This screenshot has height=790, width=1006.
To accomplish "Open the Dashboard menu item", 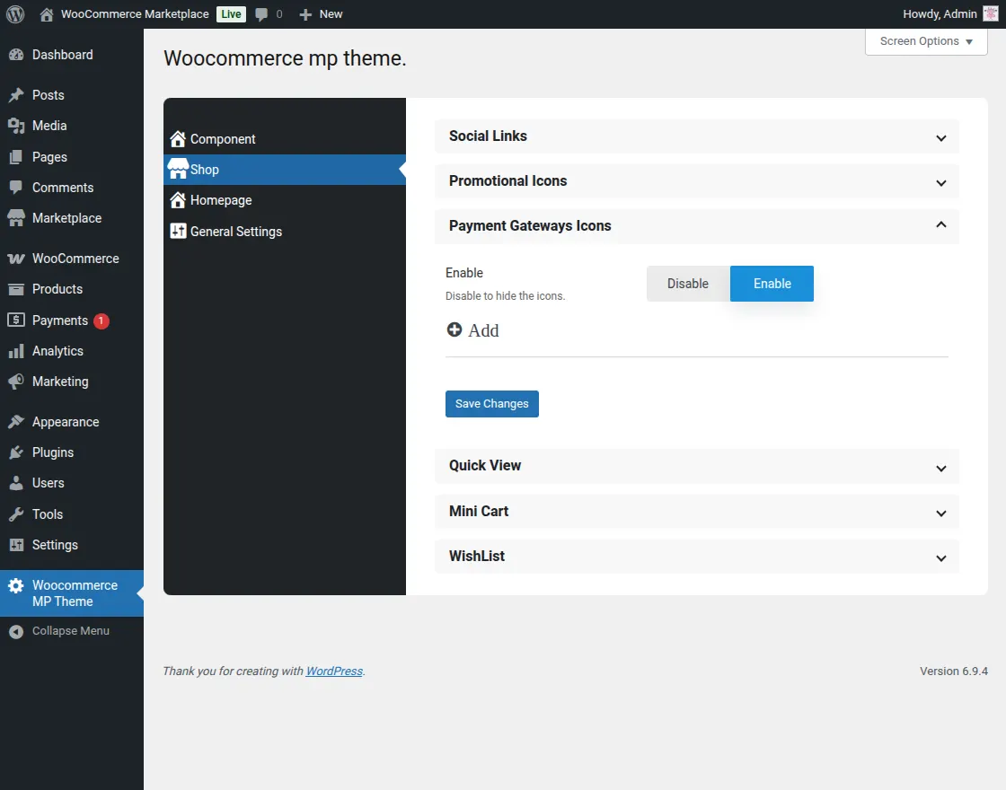I will point(72,55).
